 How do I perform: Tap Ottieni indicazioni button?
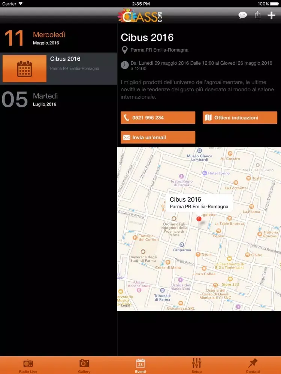[x=240, y=117]
